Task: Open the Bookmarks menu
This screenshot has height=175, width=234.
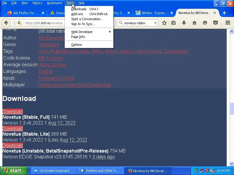Action: [x=54, y=3]
